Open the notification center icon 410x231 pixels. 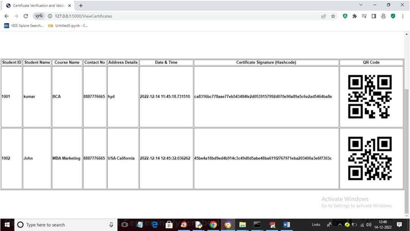click(x=399, y=225)
